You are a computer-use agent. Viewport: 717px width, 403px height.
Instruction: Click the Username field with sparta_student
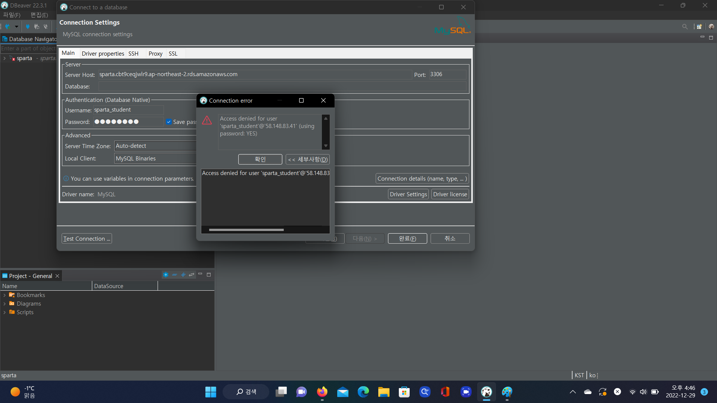[128, 110]
